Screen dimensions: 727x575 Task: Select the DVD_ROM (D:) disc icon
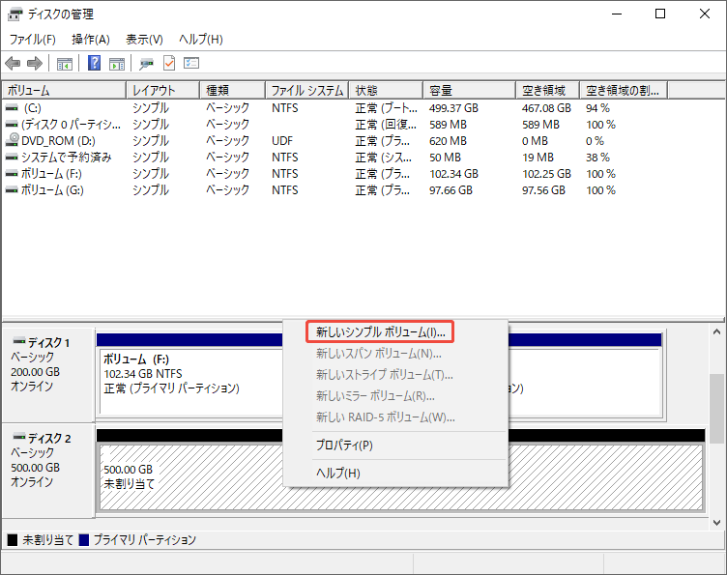click(x=13, y=140)
